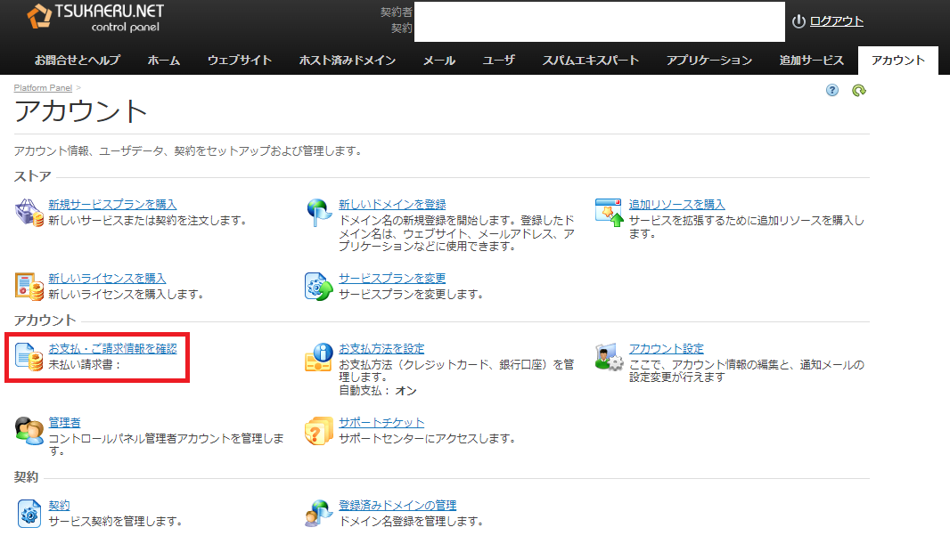Open 登録済みドメインの管理 link
This screenshot has width=950, height=552.
click(x=397, y=506)
